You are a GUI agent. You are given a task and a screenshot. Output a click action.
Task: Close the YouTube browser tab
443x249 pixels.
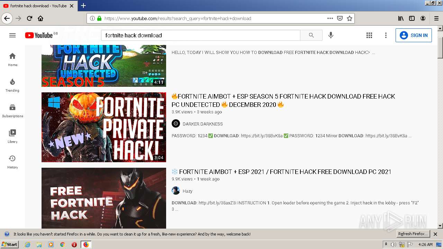72,6
